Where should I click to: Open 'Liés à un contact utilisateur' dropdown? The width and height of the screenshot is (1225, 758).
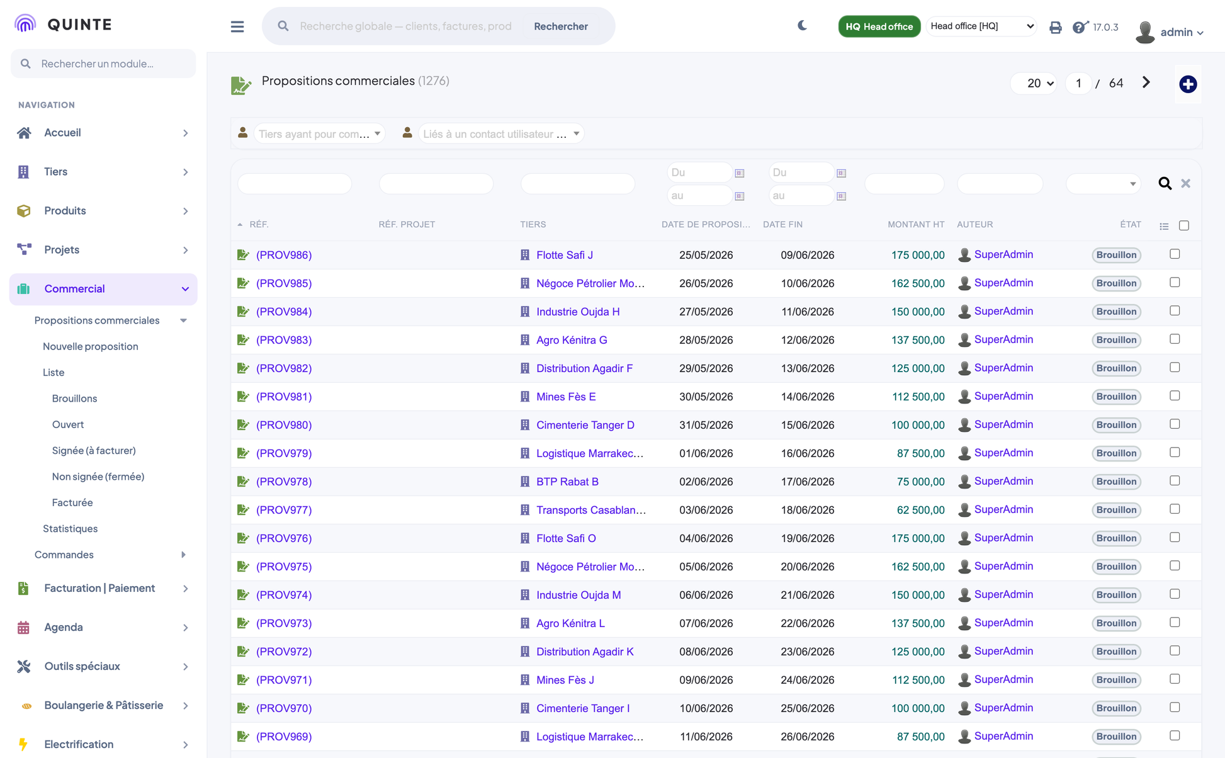(x=501, y=133)
